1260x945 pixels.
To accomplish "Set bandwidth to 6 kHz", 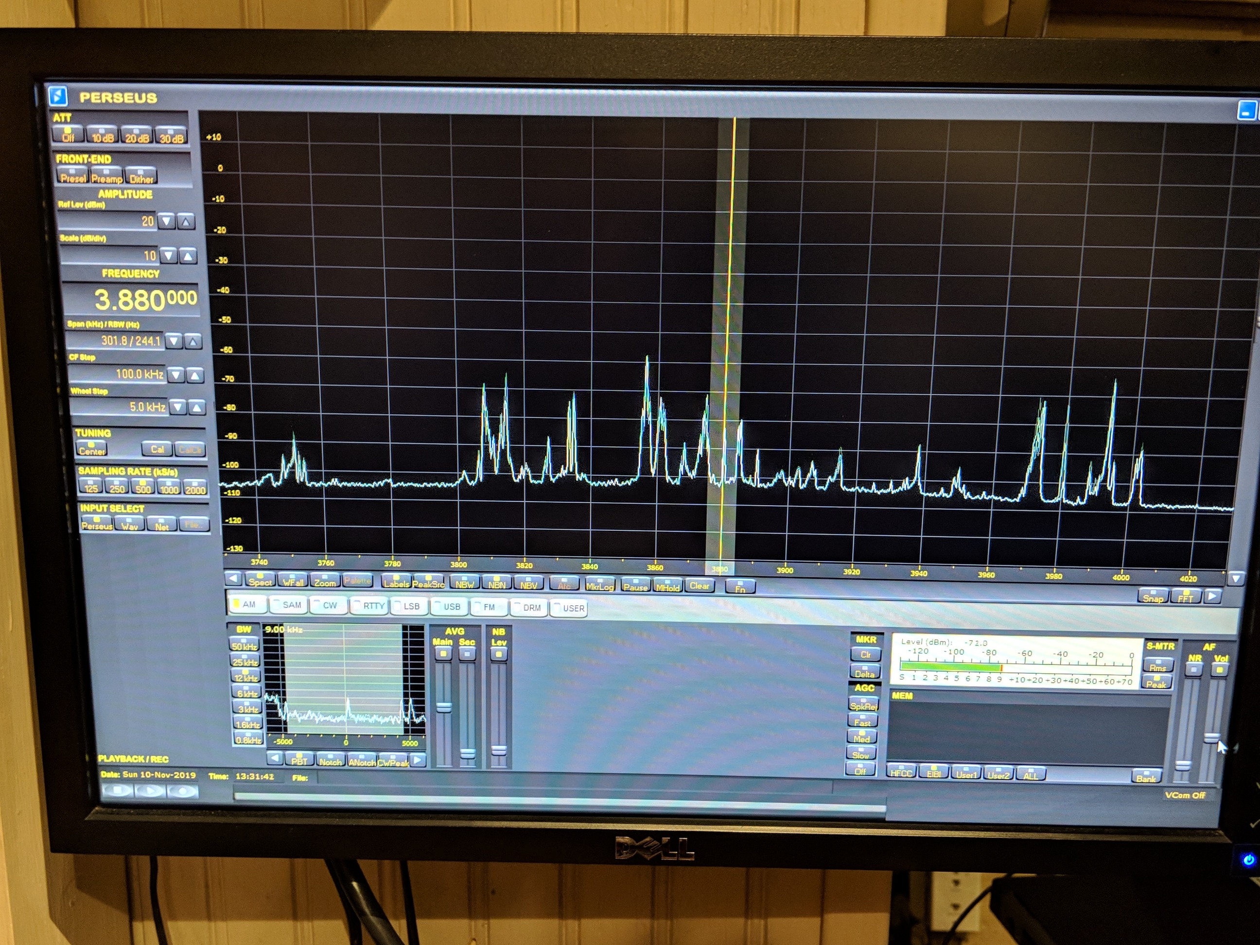I will (248, 692).
